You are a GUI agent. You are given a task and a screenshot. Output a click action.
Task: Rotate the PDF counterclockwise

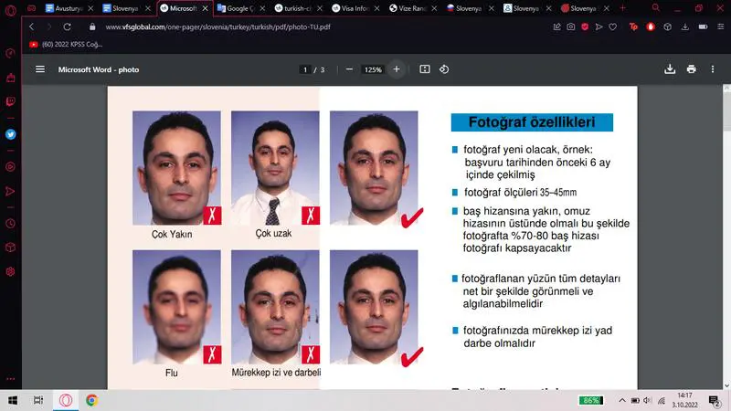(x=444, y=69)
